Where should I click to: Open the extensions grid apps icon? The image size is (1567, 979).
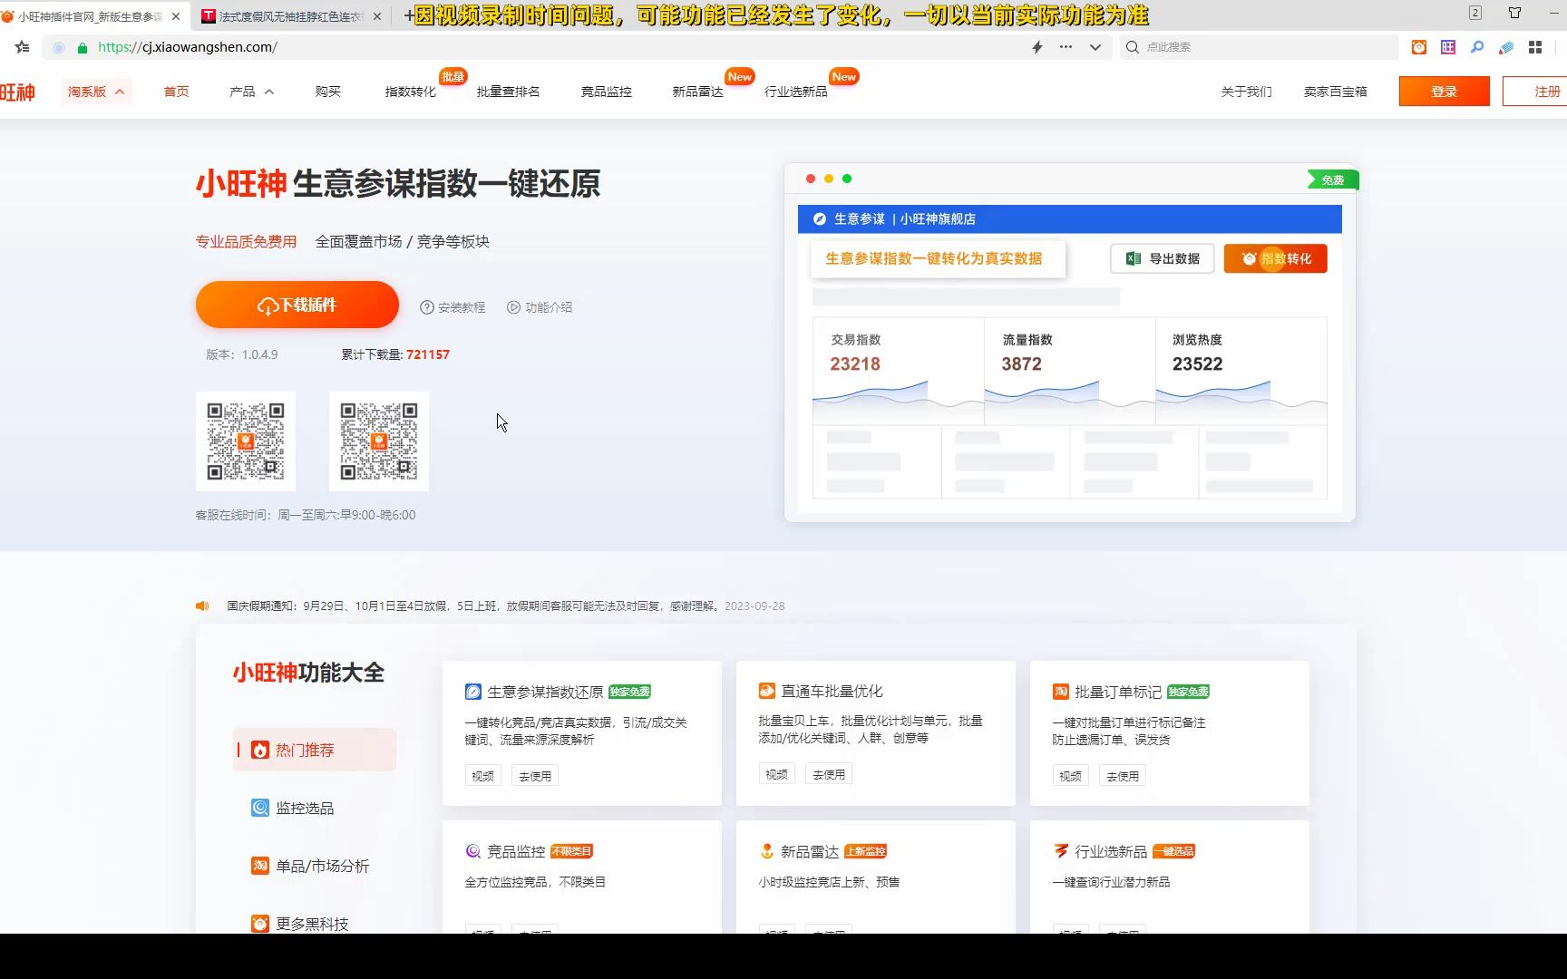point(1535,47)
